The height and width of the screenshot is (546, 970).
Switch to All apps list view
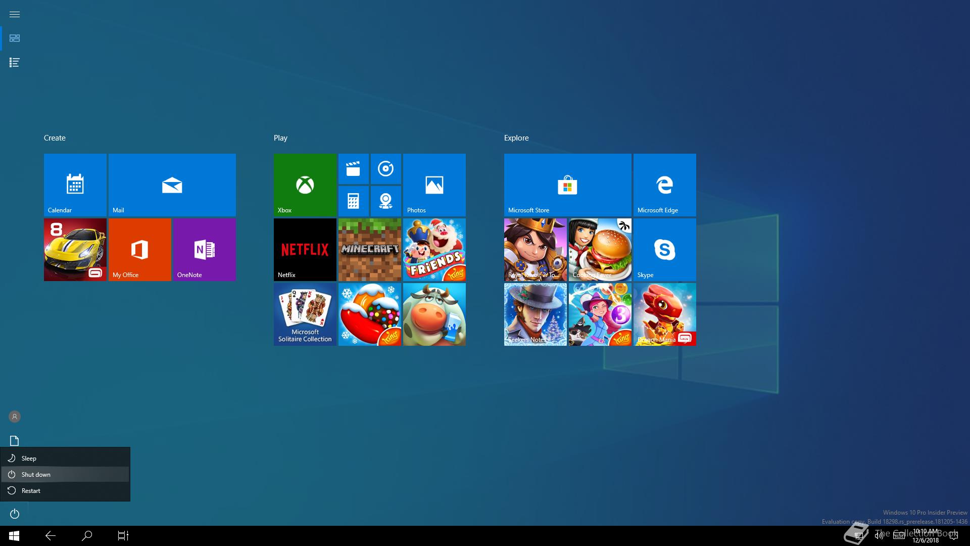(x=14, y=63)
